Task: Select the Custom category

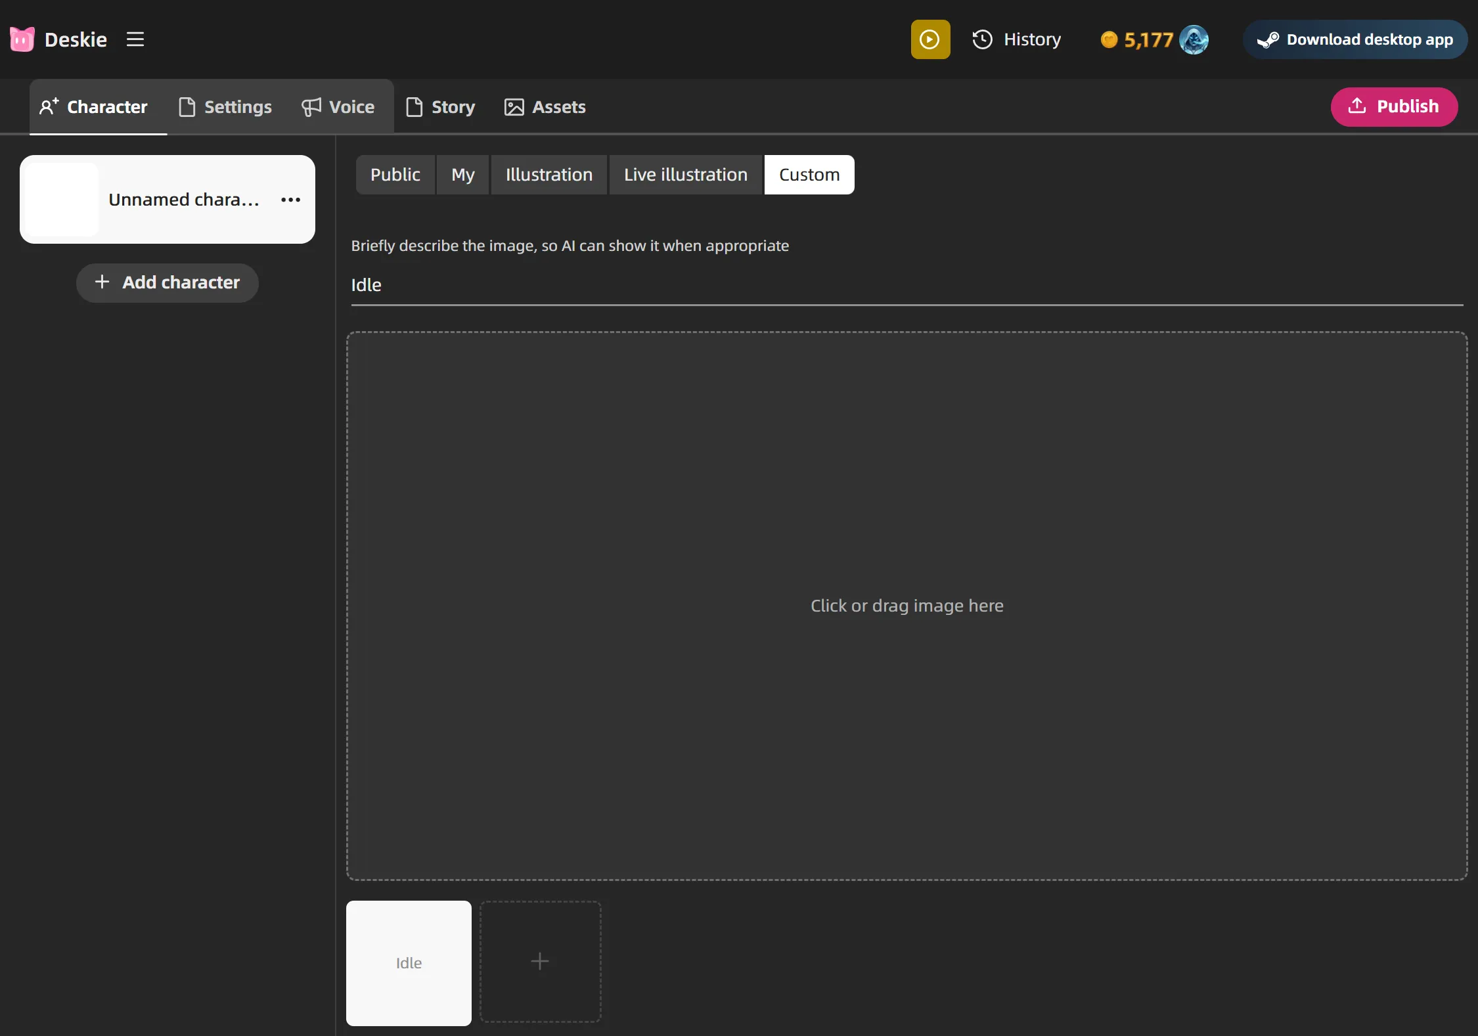Action: [x=809, y=175]
